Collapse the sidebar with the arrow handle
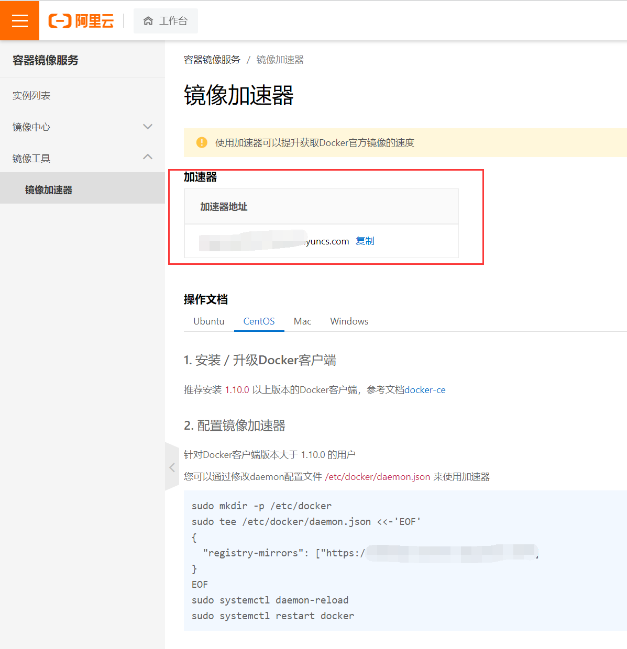The width and height of the screenshot is (627, 649). pyautogui.click(x=172, y=467)
